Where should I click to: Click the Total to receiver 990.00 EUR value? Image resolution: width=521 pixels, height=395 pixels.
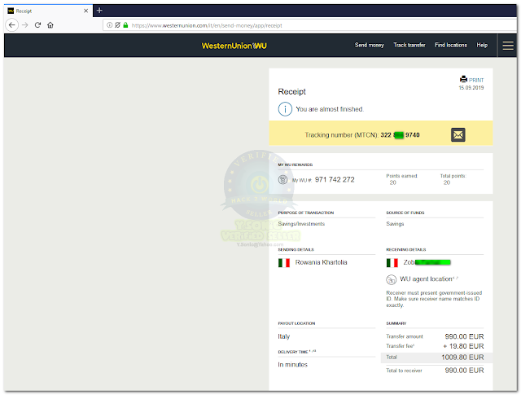(x=464, y=371)
